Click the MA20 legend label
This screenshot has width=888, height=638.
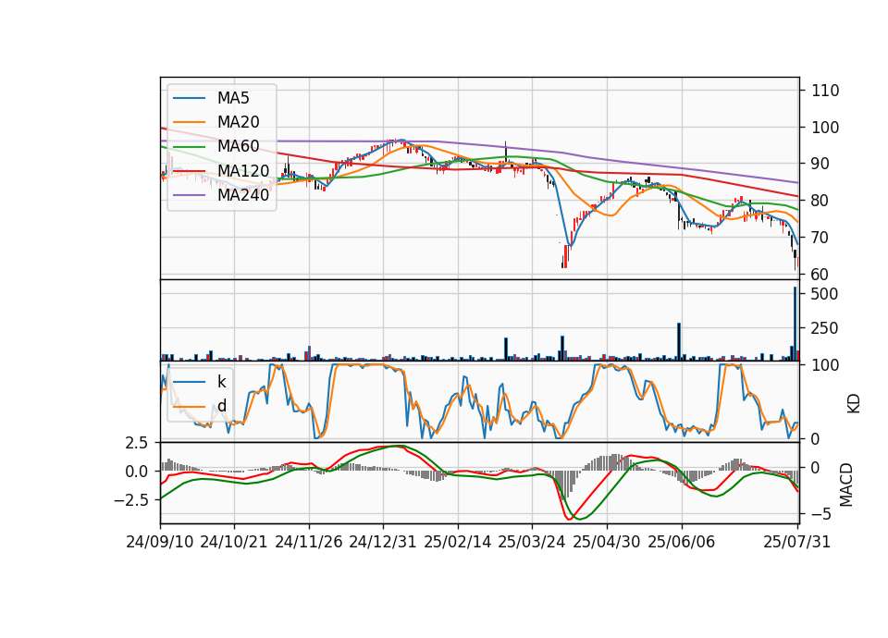pyautogui.click(x=238, y=122)
